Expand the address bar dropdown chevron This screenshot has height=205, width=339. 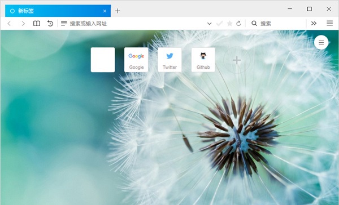(x=209, y=24)
